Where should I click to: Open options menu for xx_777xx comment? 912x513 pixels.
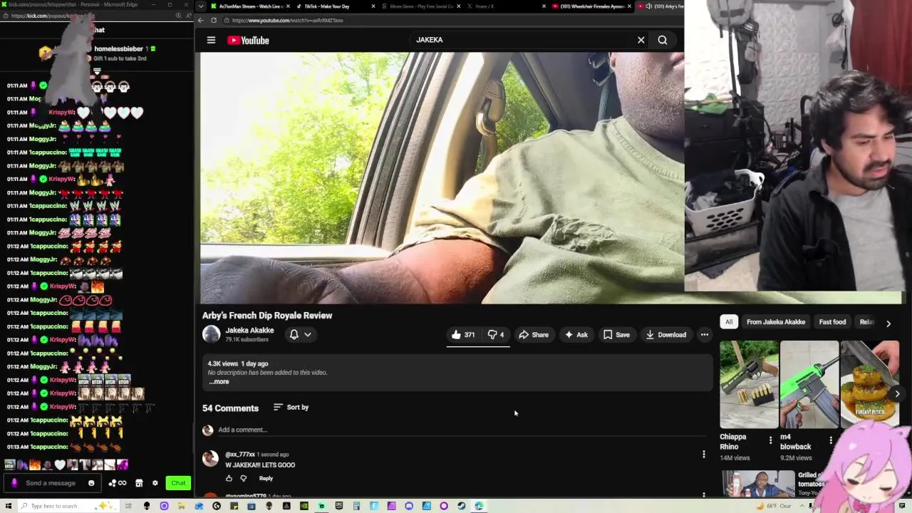click(x=703, y=455)
